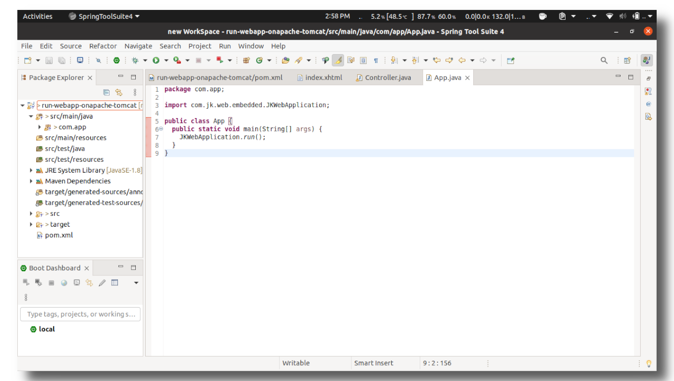Click the Last Edit Location arrow icon
Viewport: 674px width, 381px height.
point(437,61)
